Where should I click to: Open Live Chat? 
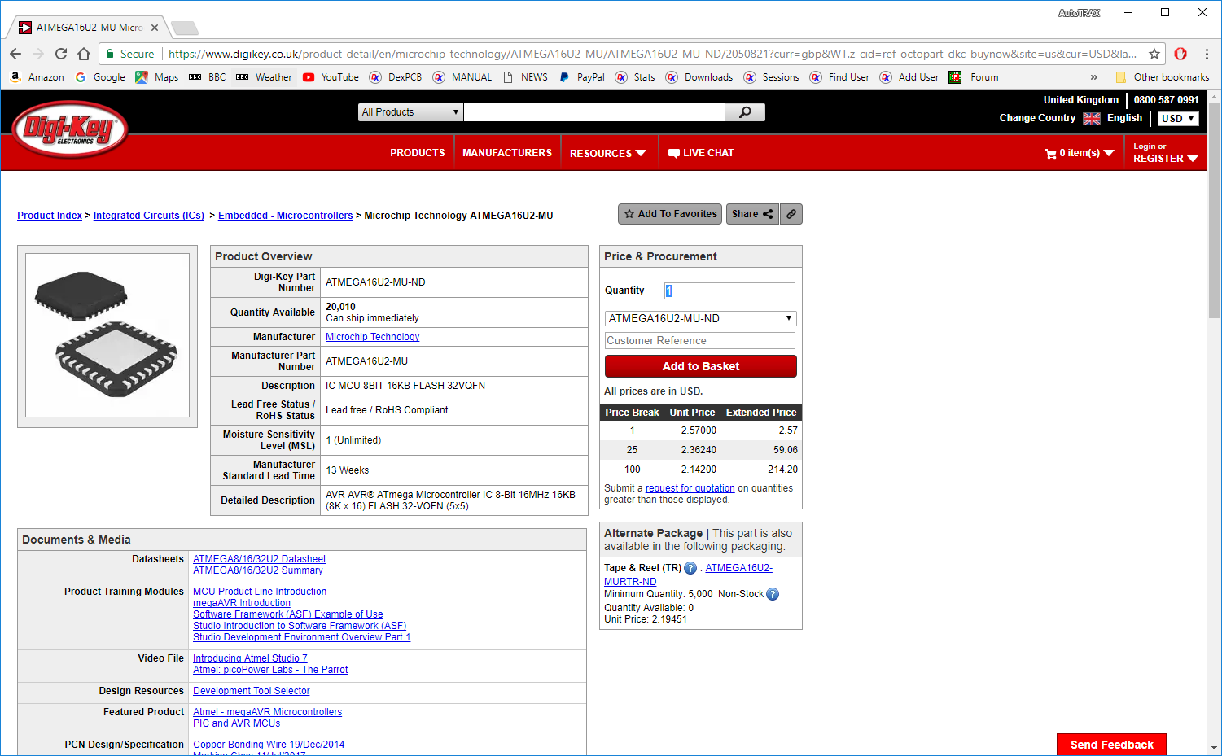[701, 153]
